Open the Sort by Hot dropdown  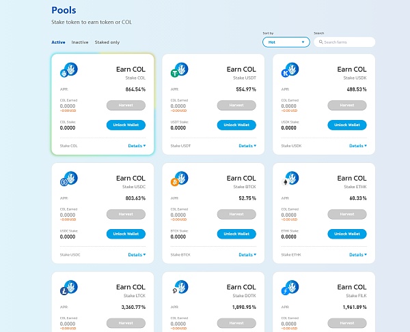point(286,42)
